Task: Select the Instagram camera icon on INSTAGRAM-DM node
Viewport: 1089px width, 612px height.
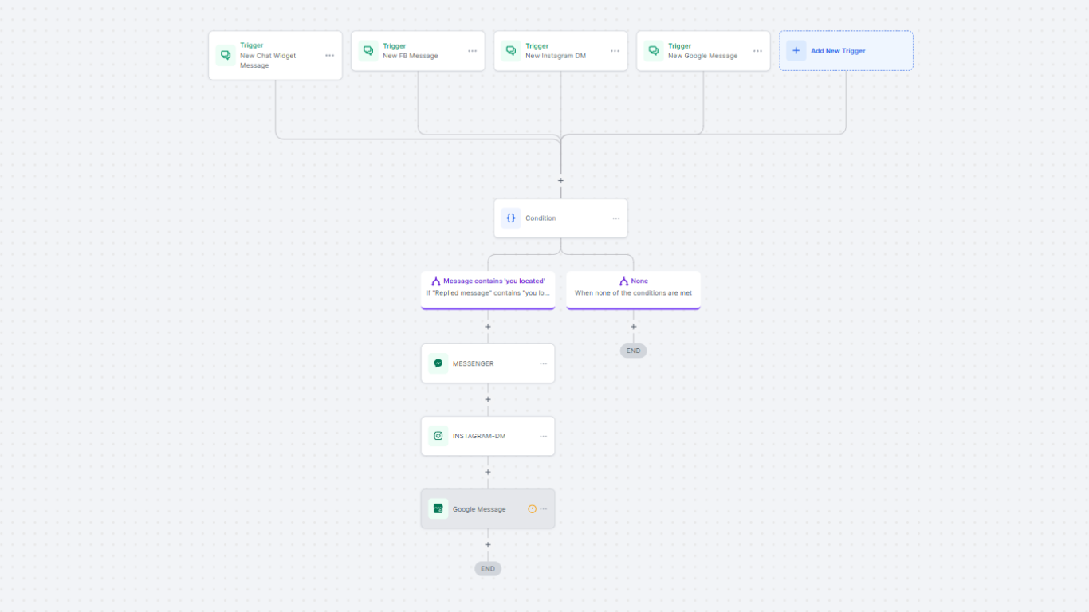Action: click(438, 436)
